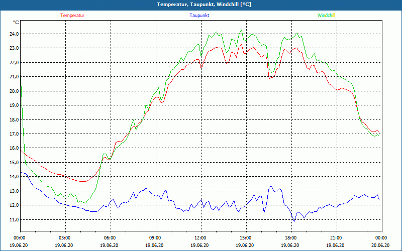Click the 00:00 label above date 20.06.20
402x251 pixels.
pyautogui.click(x=381, y=238)
